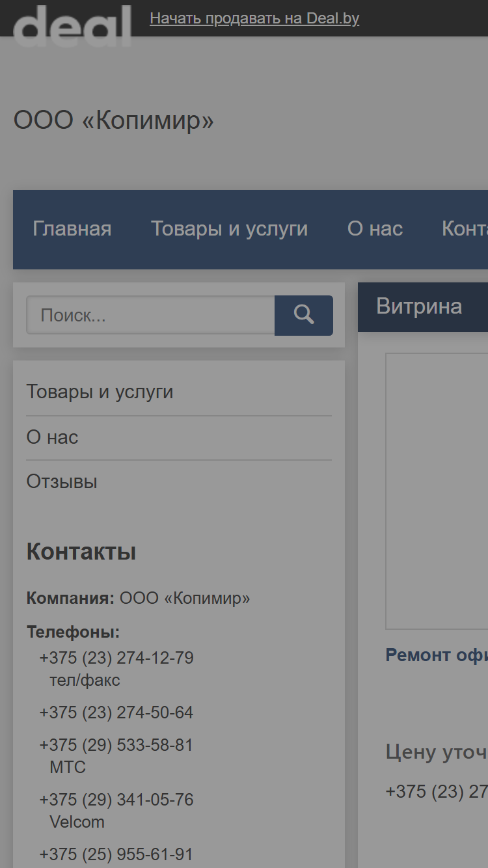Open the 'Ремонт офи...' product link
The width and height of the screenshot is (488, 868).
[437, 655]
